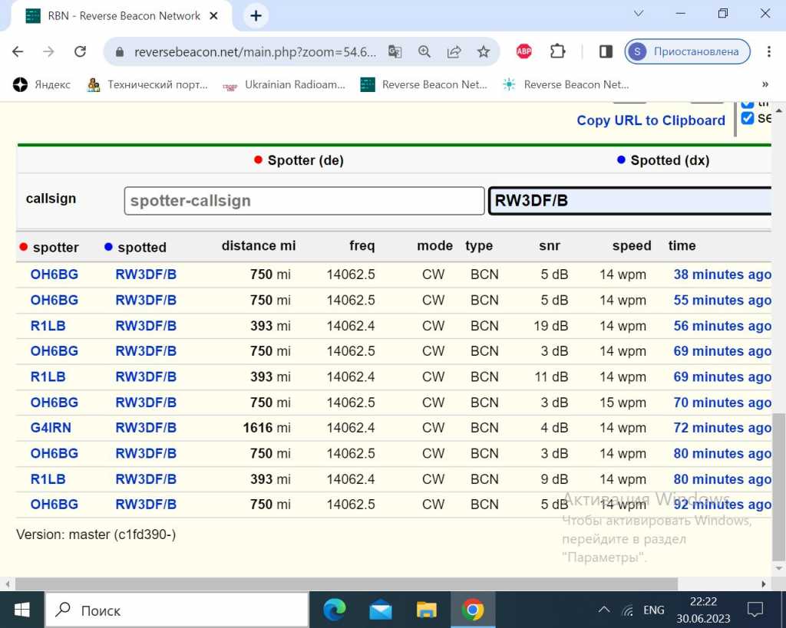The width and height of the screenshot is (786, 628).
Task: Open the taskbar clock and calendar
Action: [703, 610]
